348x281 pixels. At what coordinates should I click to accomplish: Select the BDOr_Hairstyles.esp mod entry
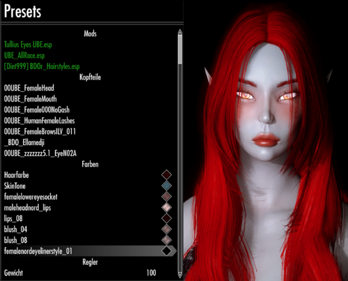(42, 66)
